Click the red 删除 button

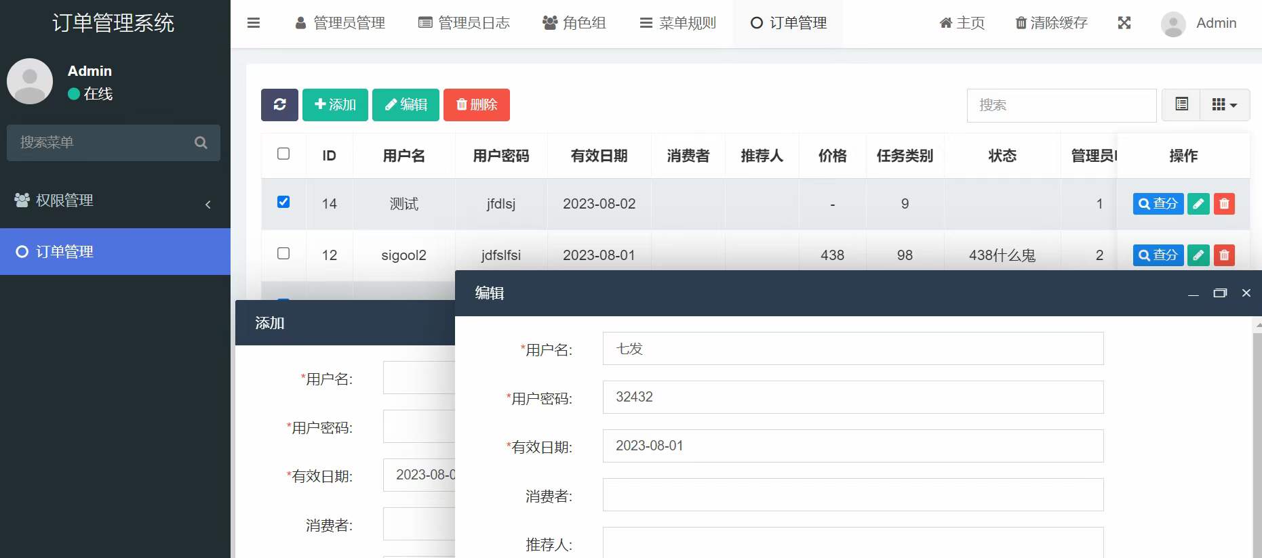point(477,105)
